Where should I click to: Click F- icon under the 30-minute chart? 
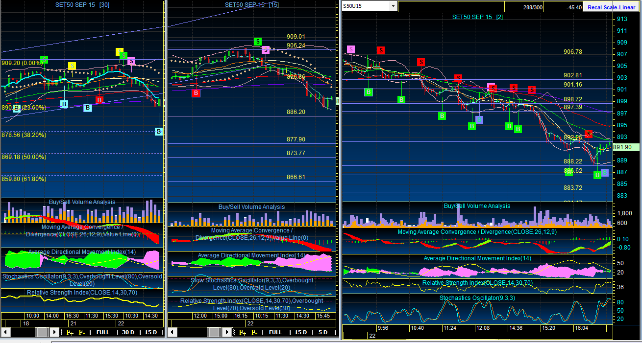pyautogui.click(x=82, y=332)
